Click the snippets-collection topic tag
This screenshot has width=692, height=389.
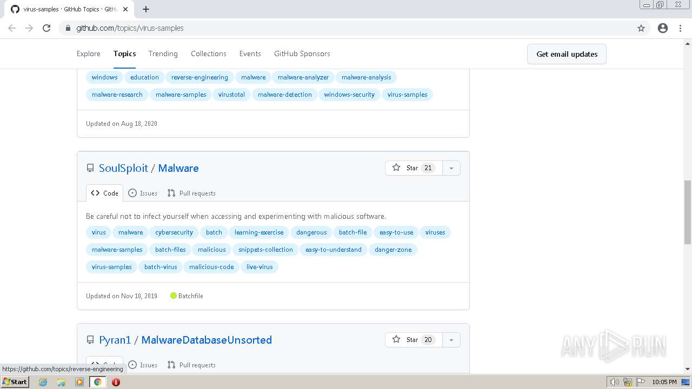265,250
